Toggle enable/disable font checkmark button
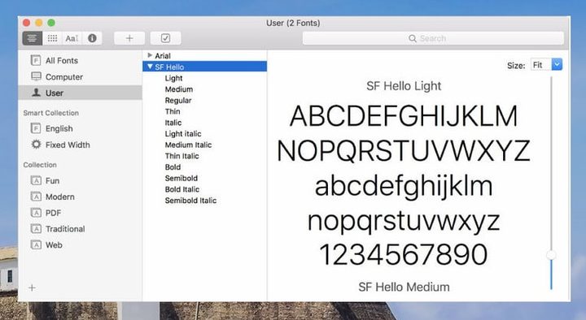Screen dimensions: 586x320 click(165, 38)
